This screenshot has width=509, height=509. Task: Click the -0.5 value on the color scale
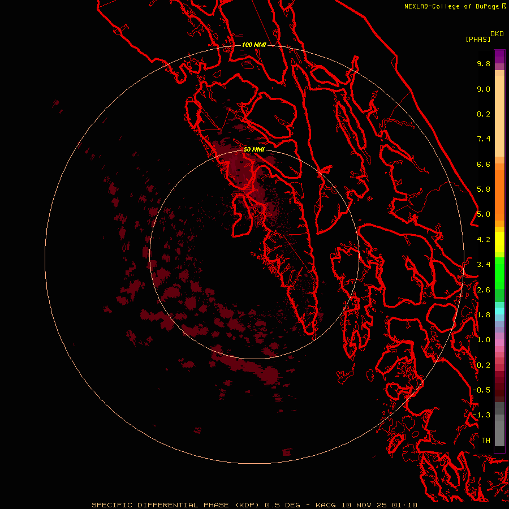pyautogui.click(x=481, y=390)
